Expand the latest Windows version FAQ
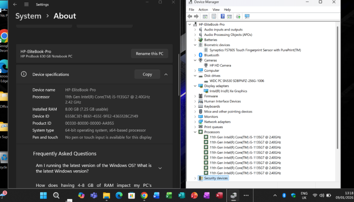This screenshot has height=202, width=354. coord(160,168)
